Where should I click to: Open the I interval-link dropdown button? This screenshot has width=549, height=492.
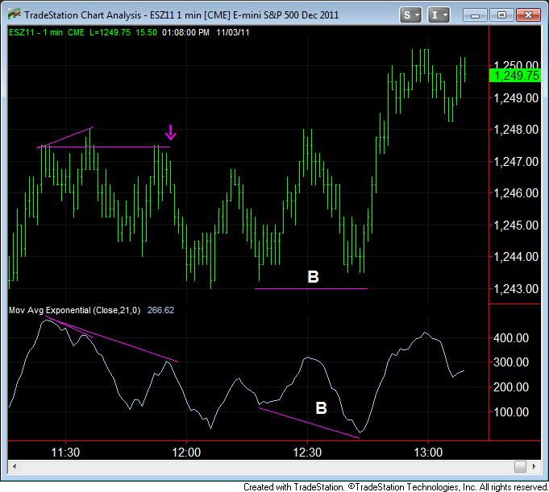(x=439, y=15)
